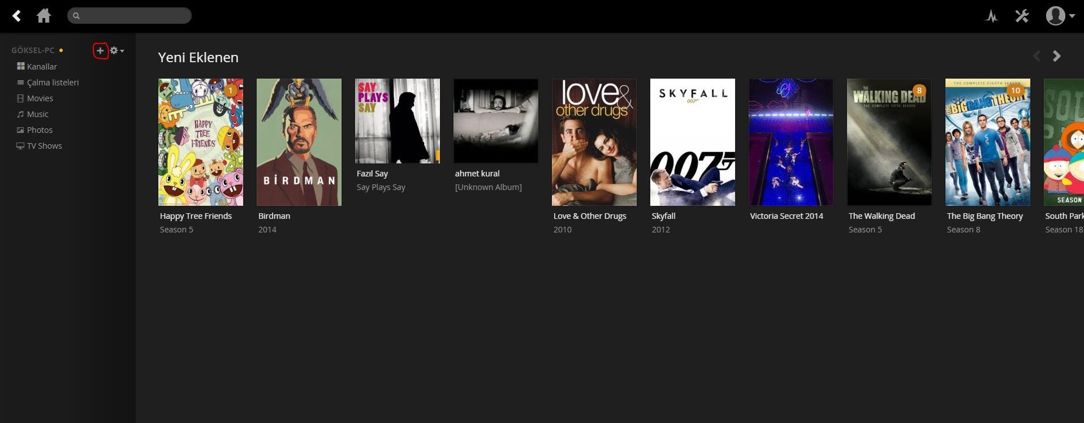Open the Home dashboard icon
Screen dimensions: 1084x423
click(x=44, y=16)
